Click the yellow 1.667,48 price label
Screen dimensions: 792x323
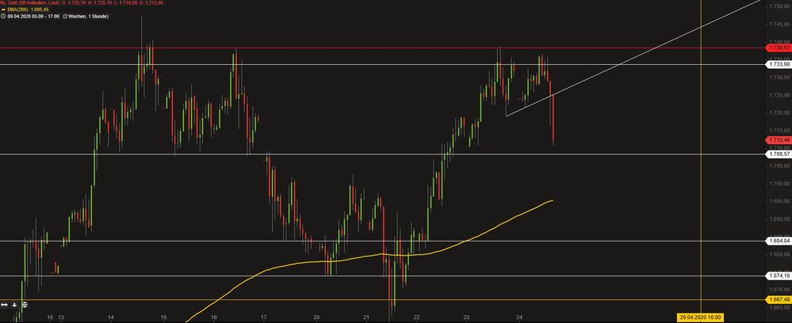tap(777, 300)
